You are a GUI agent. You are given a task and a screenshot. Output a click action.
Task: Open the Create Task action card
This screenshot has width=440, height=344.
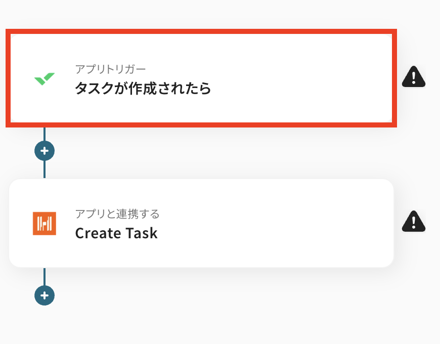point(201,223)
